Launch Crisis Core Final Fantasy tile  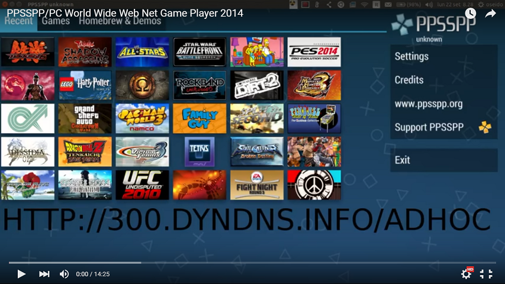(x=85, y=185)
